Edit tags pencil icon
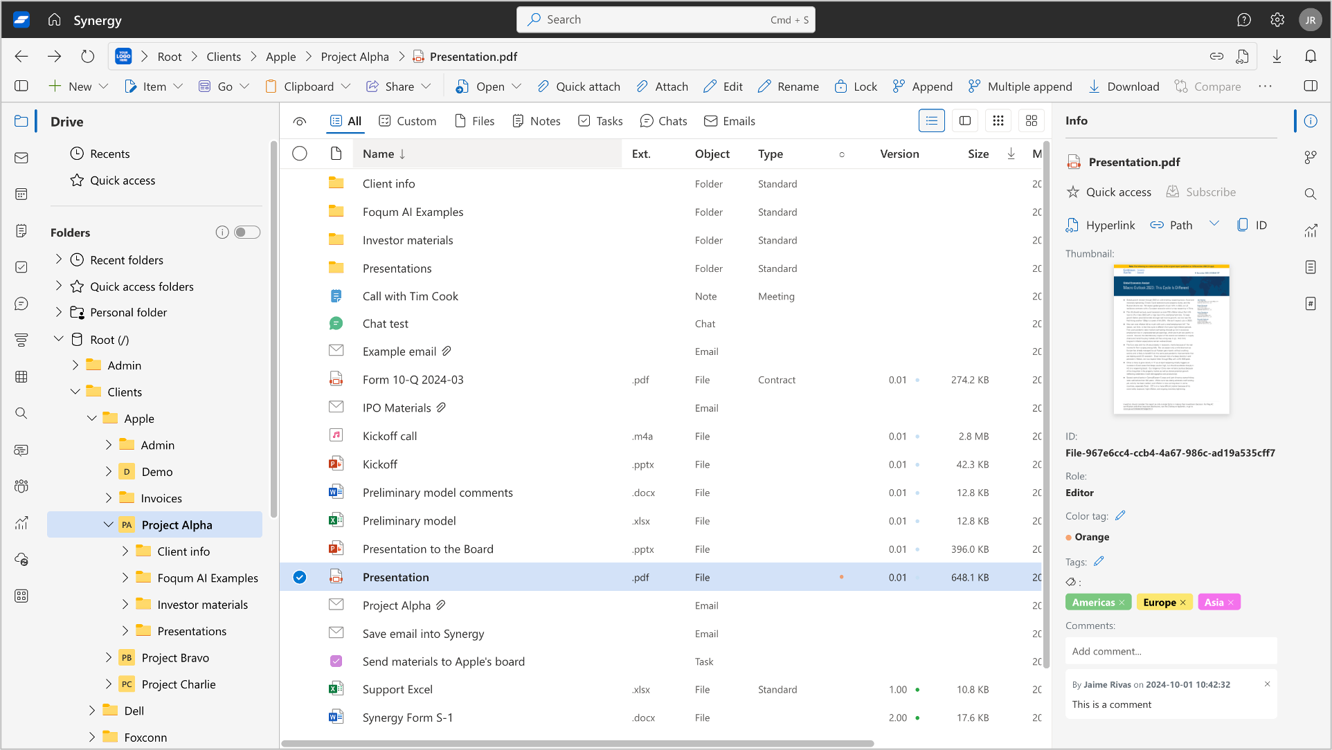The width and height of the screenshot is (1332, 750). [x=1099, y=561]
